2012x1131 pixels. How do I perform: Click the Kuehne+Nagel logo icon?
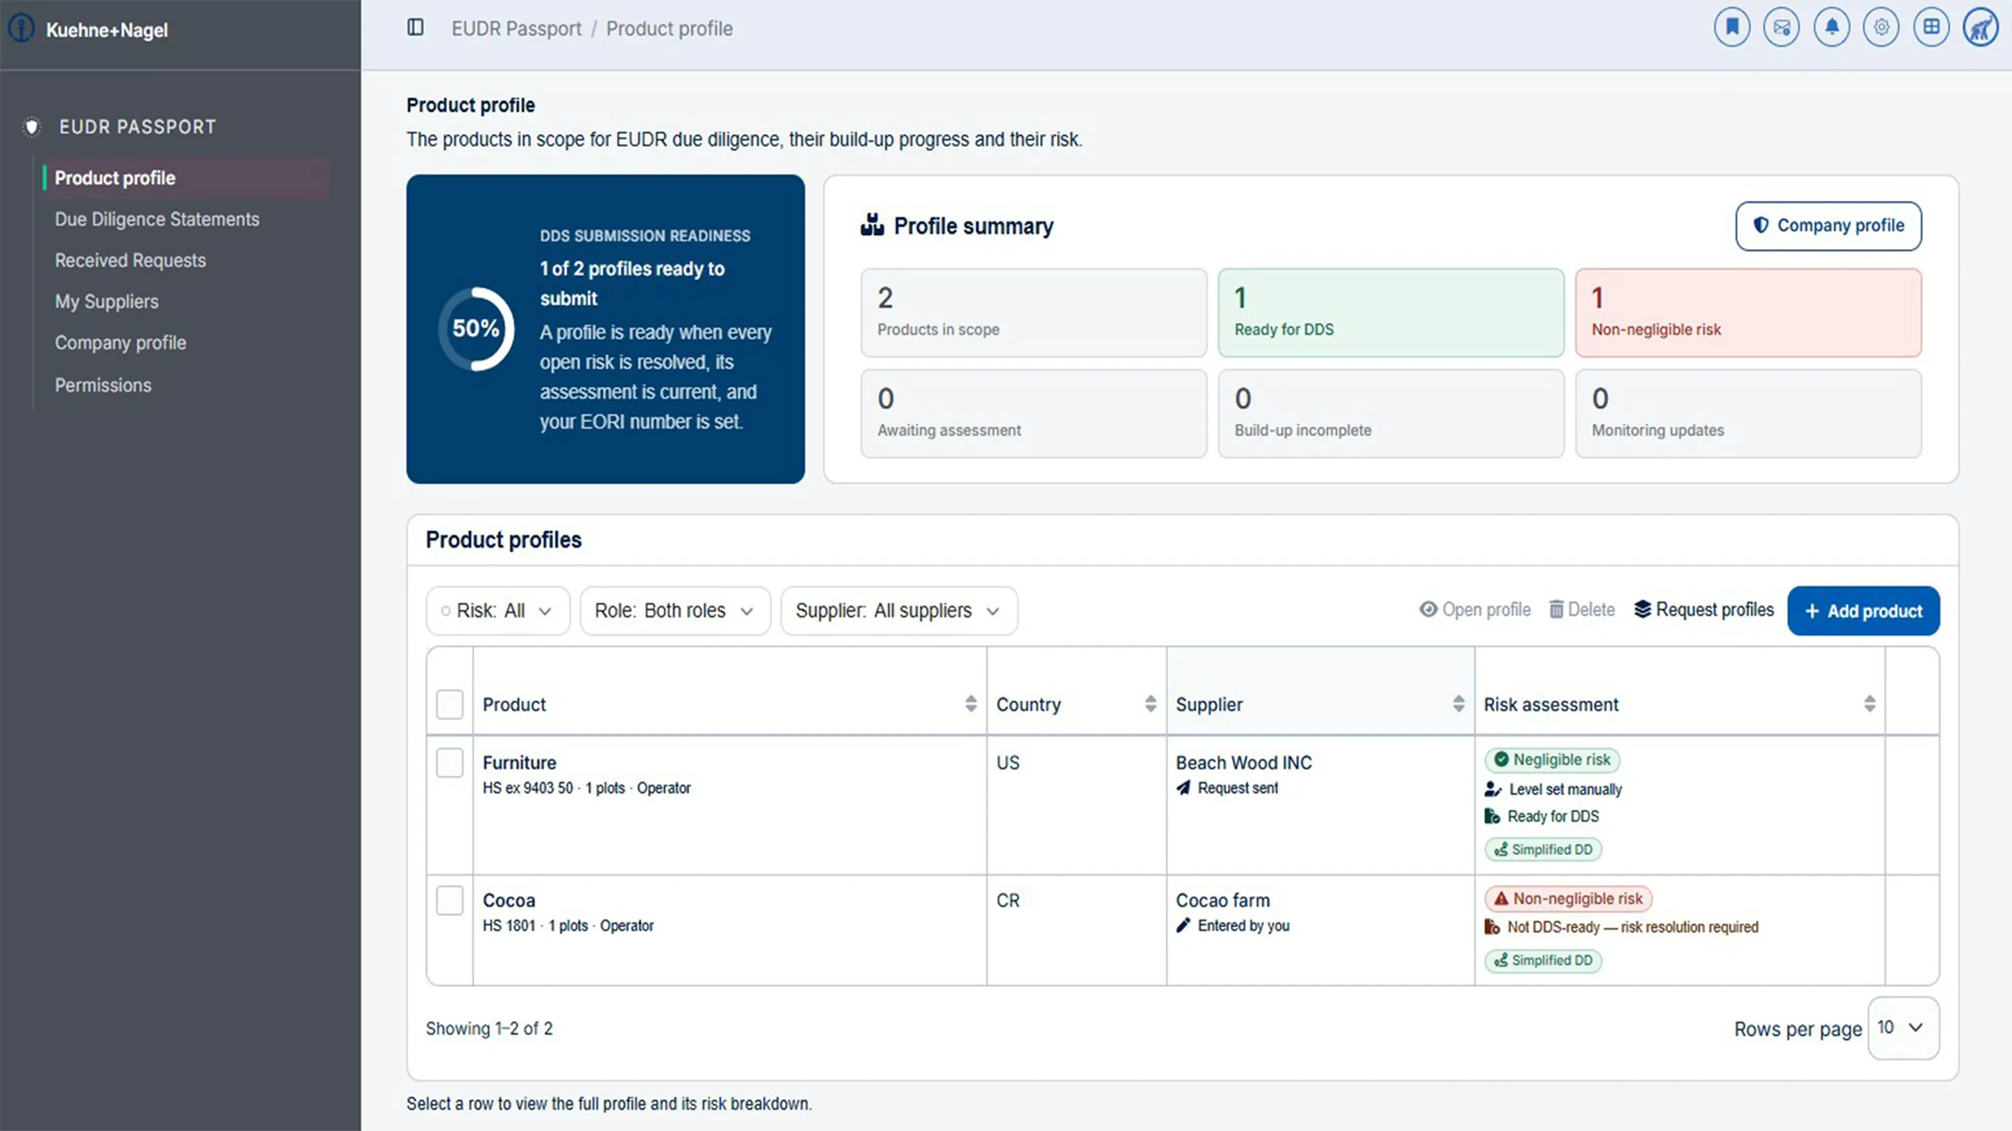click(x=21, y=29)
